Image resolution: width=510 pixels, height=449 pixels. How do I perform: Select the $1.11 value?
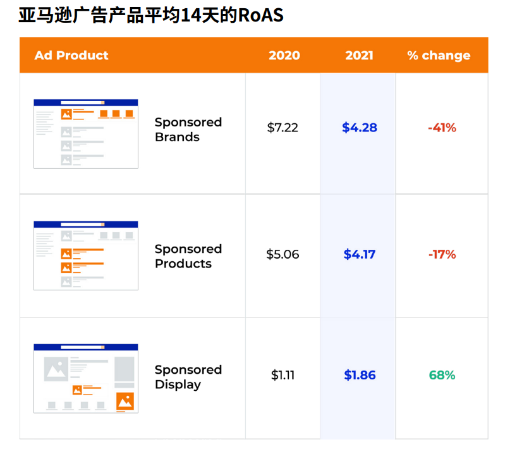(282, 375)
